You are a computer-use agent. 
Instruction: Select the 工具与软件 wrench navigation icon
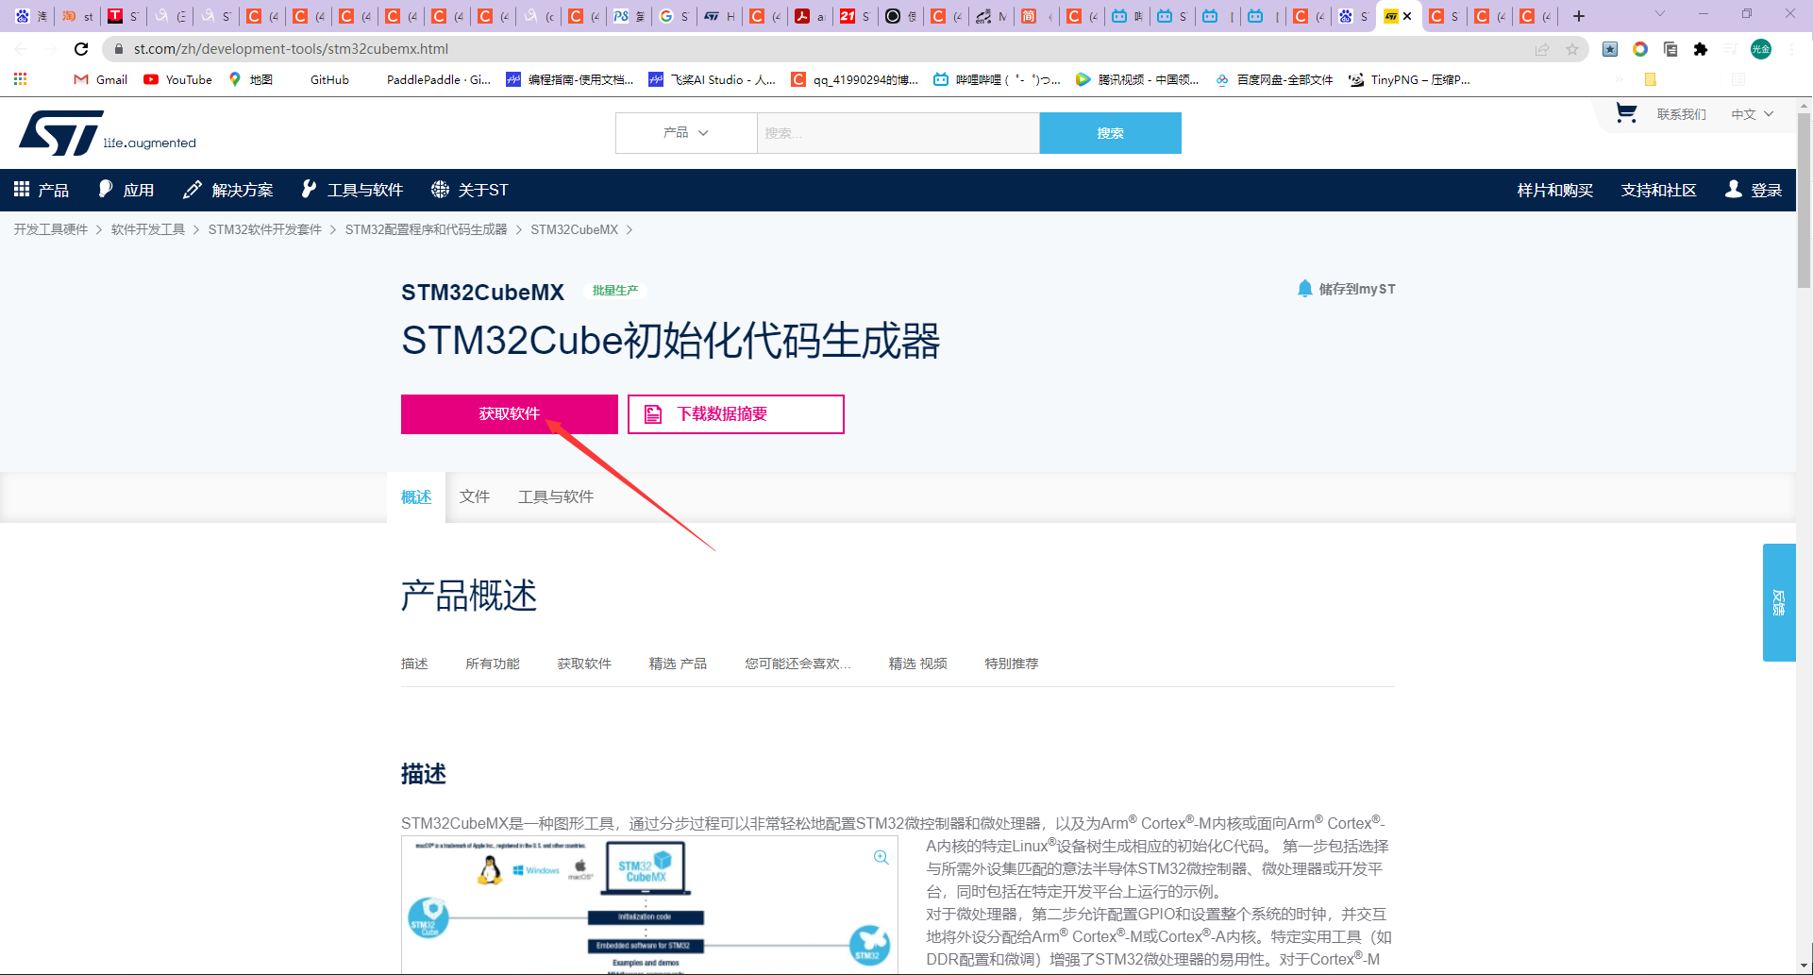[308, 189]
